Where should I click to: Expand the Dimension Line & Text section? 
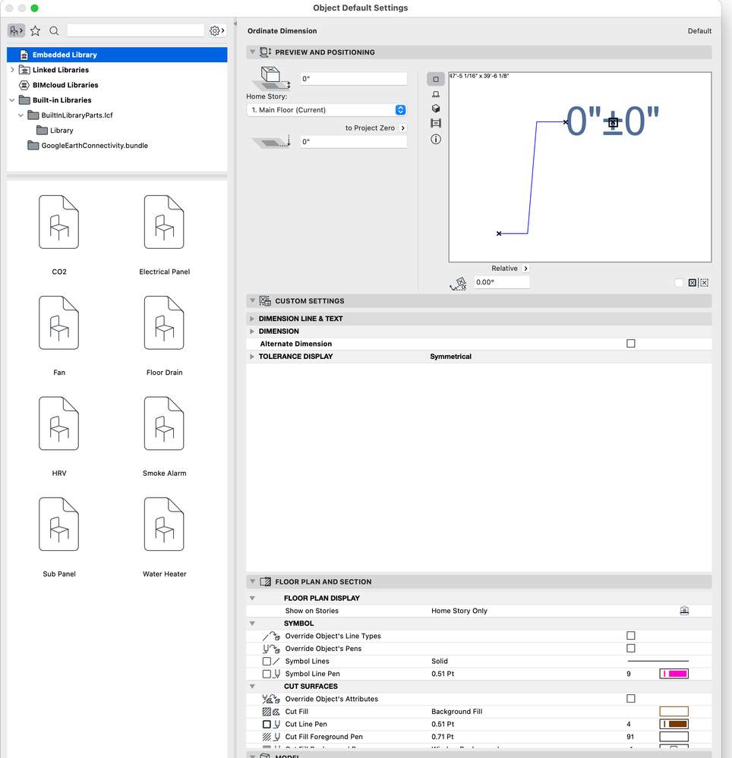(251, 318)
